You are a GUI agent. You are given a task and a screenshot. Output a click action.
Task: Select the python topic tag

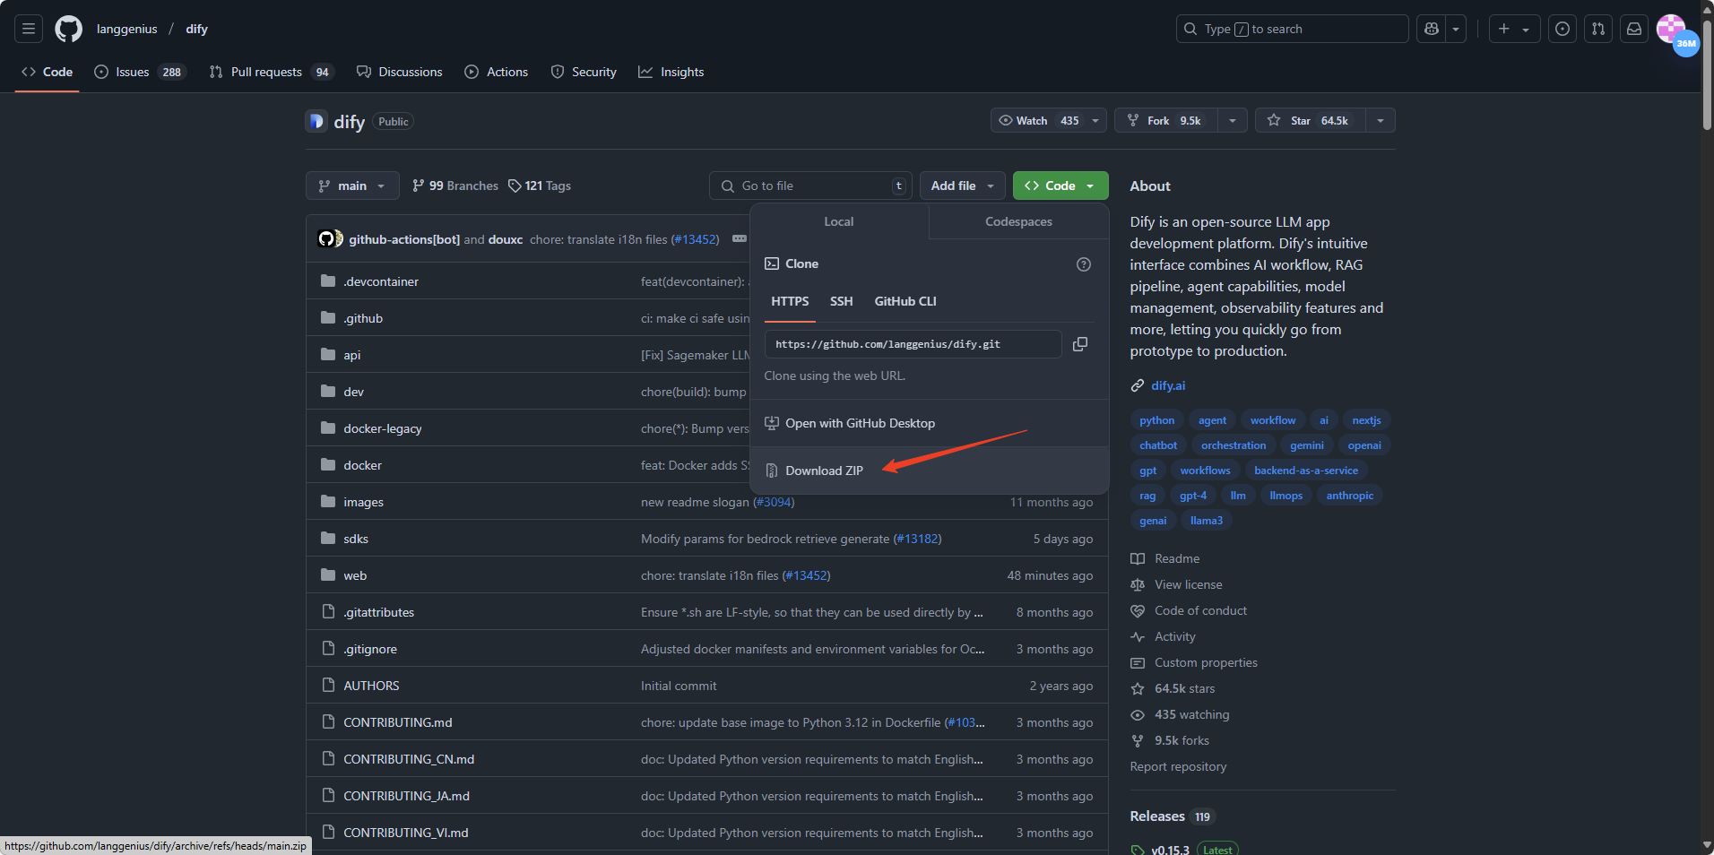point(1156,420)
